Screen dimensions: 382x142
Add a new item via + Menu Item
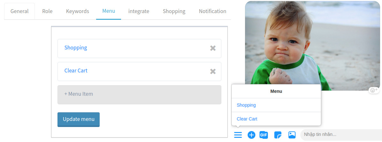point(139,94)
